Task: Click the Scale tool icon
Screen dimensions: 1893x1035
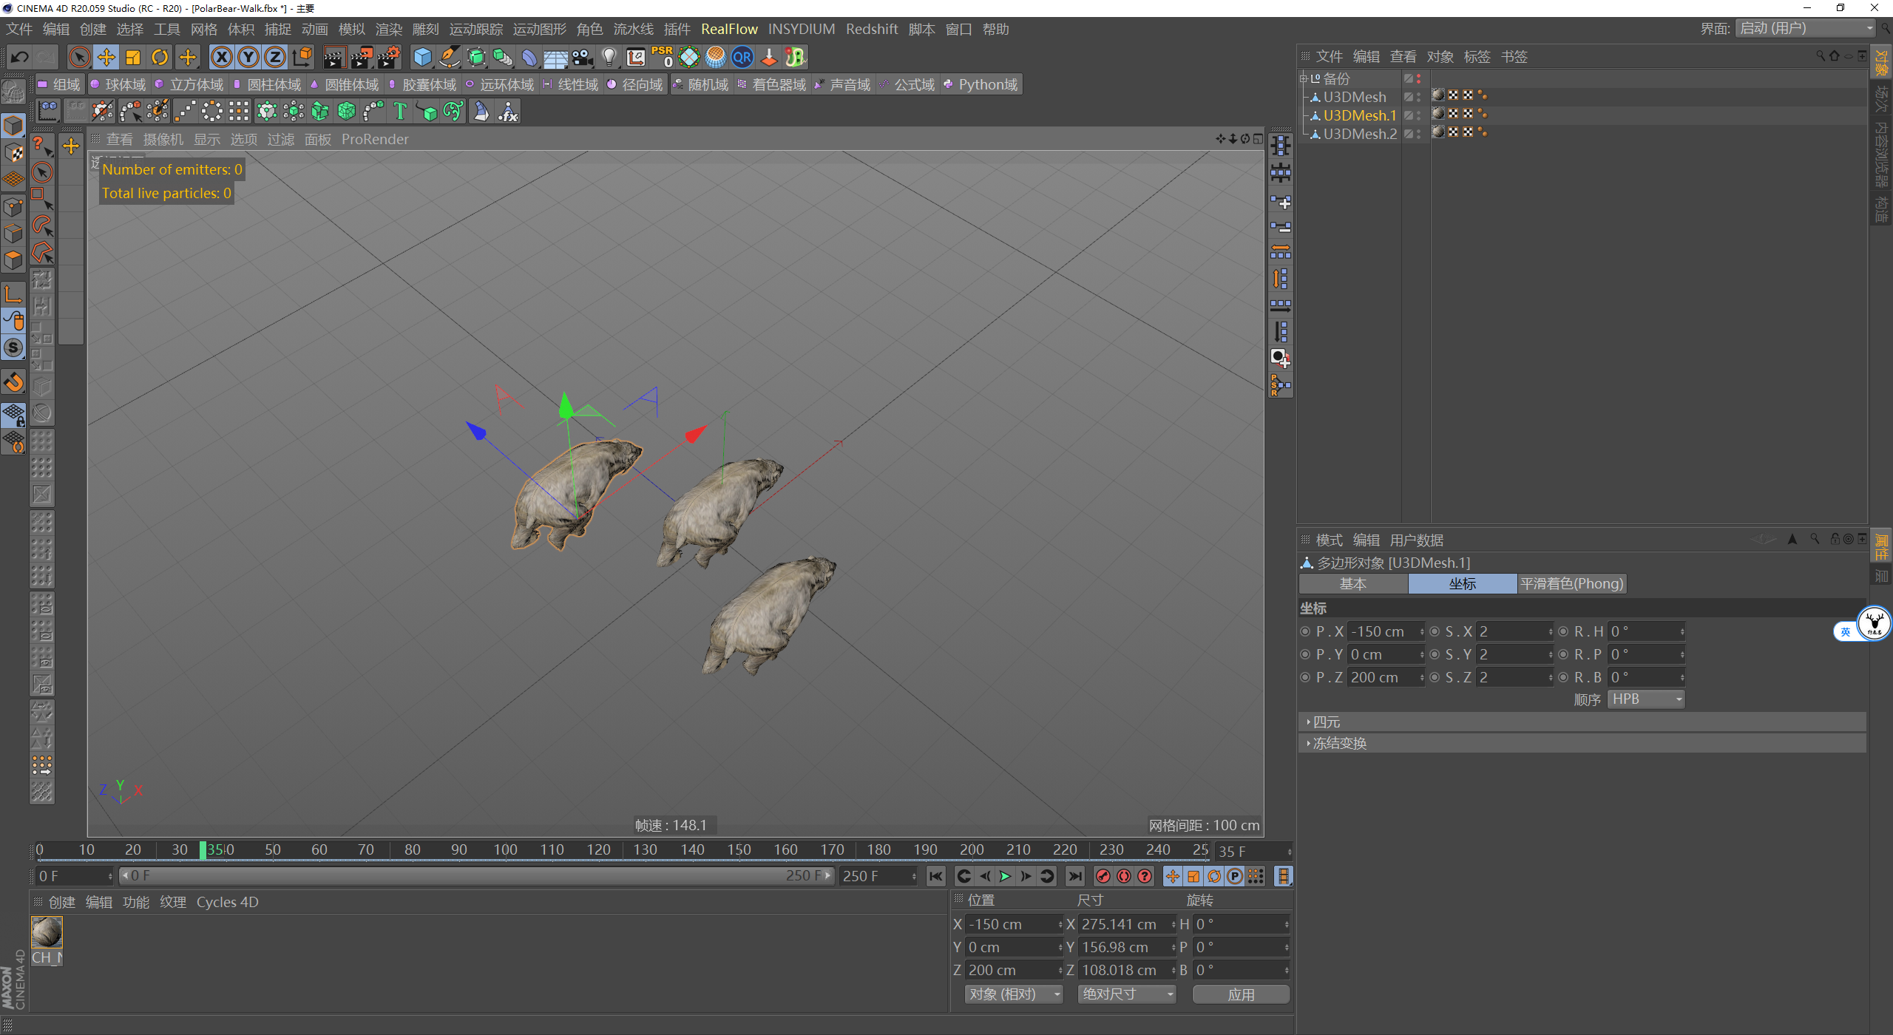Action: pos(133,57)
